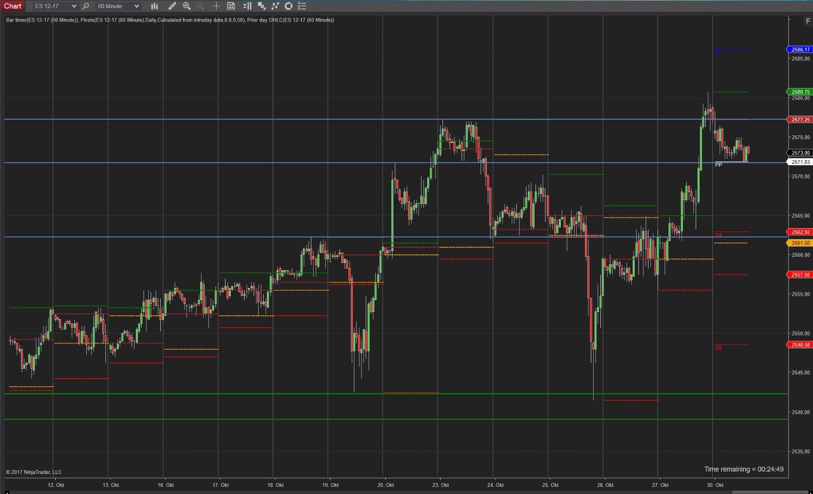
Task: Open the chart style bars icon
Action: [x=154, y=6]
